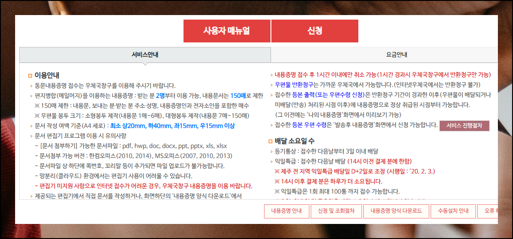Click the 이용안내 section heading
The height and width of the screenshot is (239, 513).
point(47,75)
